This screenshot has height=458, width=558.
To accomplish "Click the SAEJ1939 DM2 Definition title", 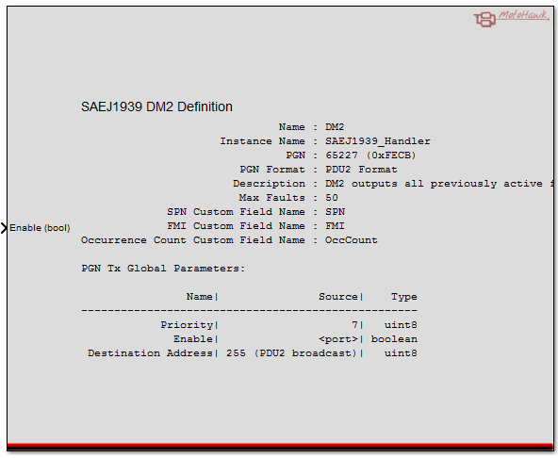I will [x=156, y=106].
